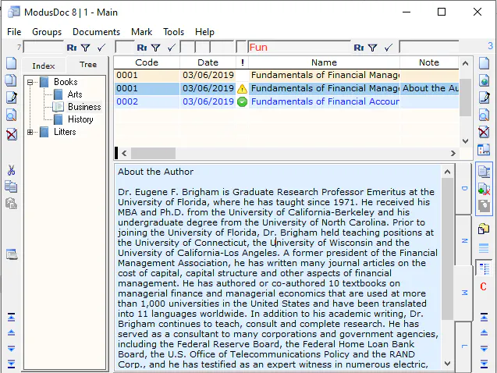
Task: Click the greyed clipboard icon on the right toolbar
Action: pyautogui.click(x=484, y=206)
